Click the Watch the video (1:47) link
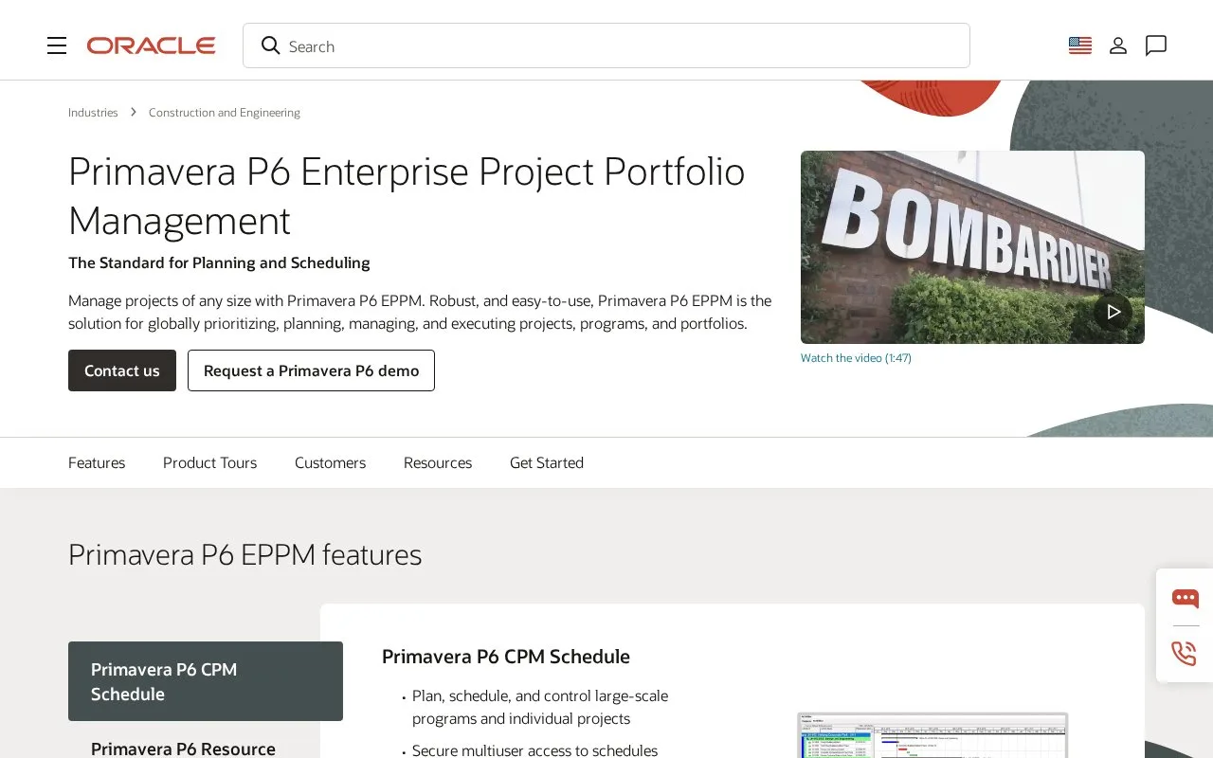 point(856,358)
